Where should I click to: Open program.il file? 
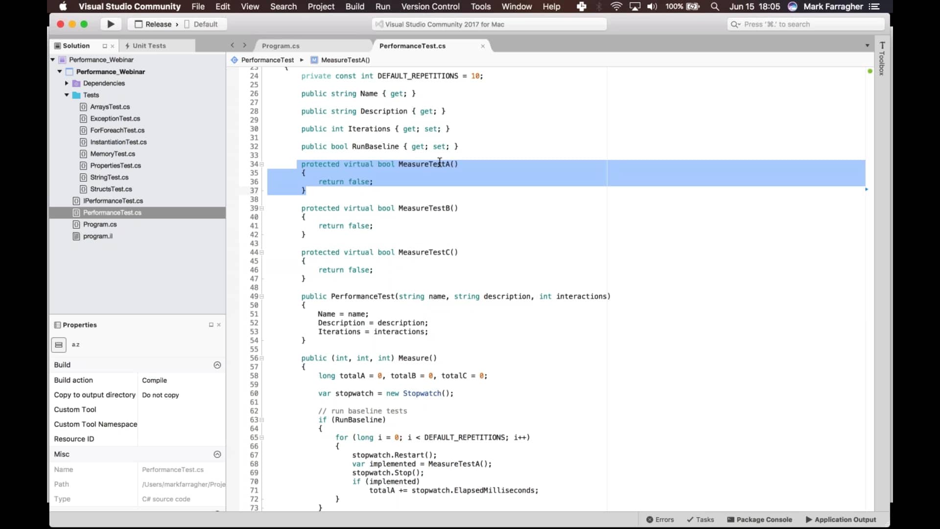point(97,236)
